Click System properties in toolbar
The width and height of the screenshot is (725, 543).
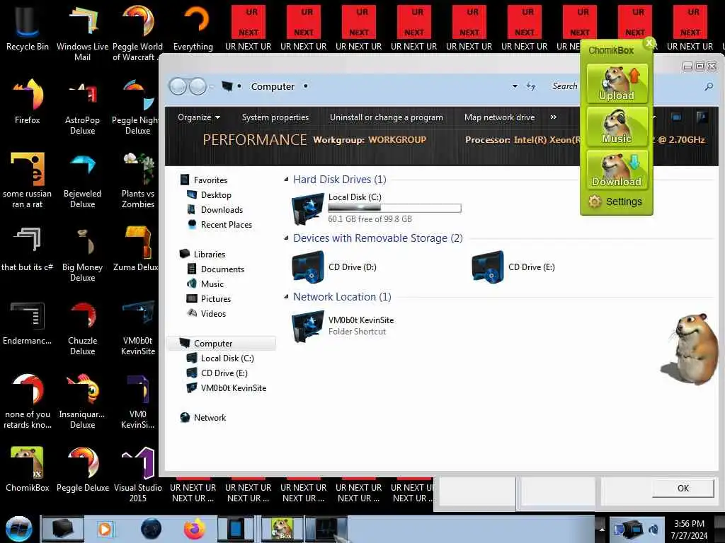coord(275,117)
